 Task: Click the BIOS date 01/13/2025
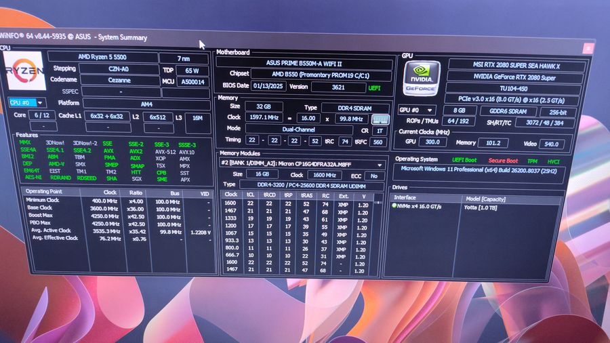pos(268,86)
